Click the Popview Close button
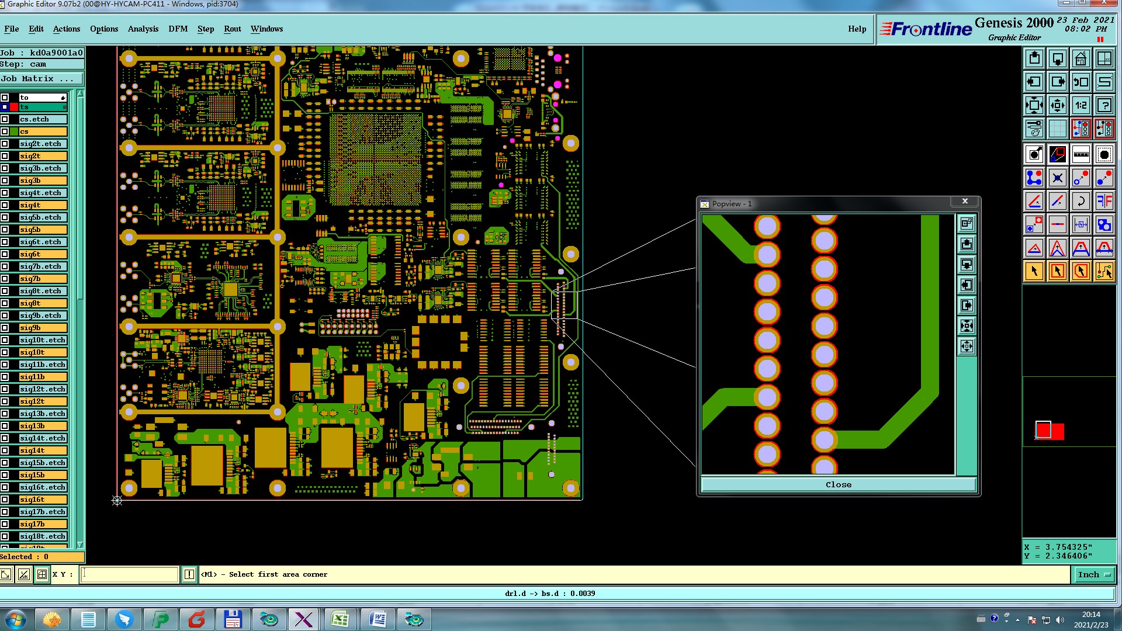This screenshot has width=1122, height=631. coord(838,485)
